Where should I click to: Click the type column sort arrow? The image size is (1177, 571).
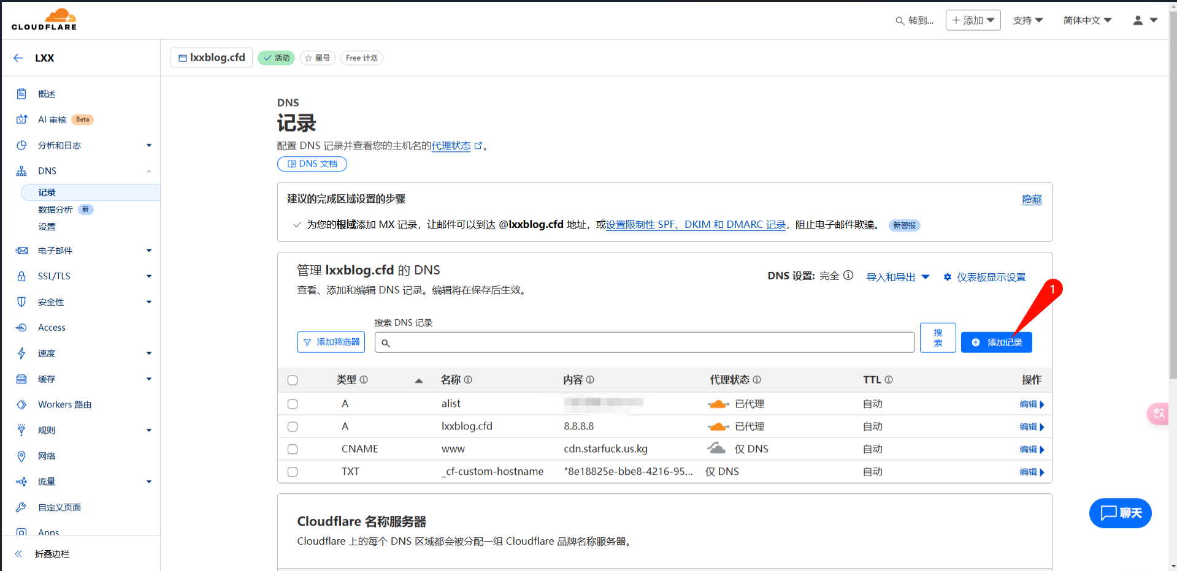(x=419, y=380)
